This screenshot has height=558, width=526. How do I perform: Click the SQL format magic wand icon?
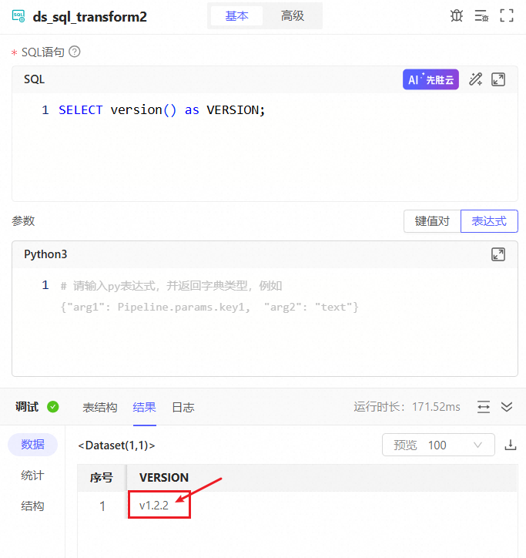[475, 79]
